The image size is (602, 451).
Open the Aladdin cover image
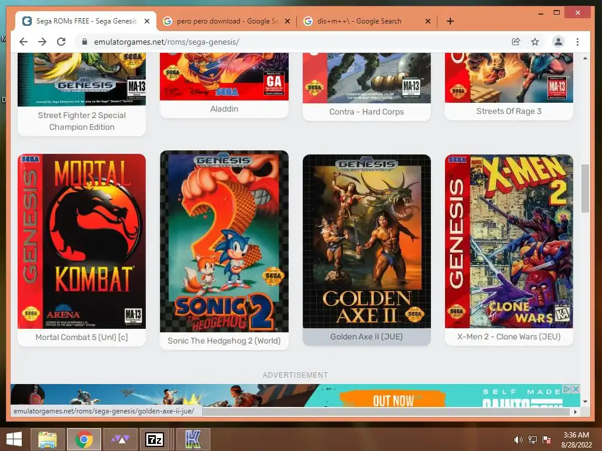pyautogui.click(x=224, y=77)
